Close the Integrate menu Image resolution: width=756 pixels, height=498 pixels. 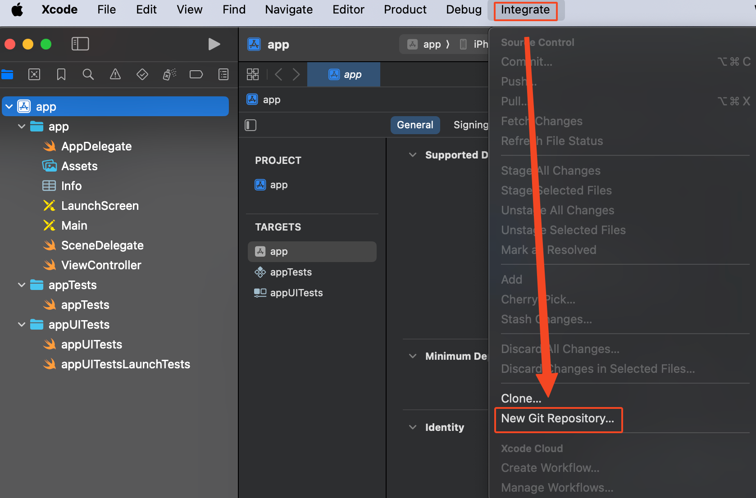pos(525,10)
